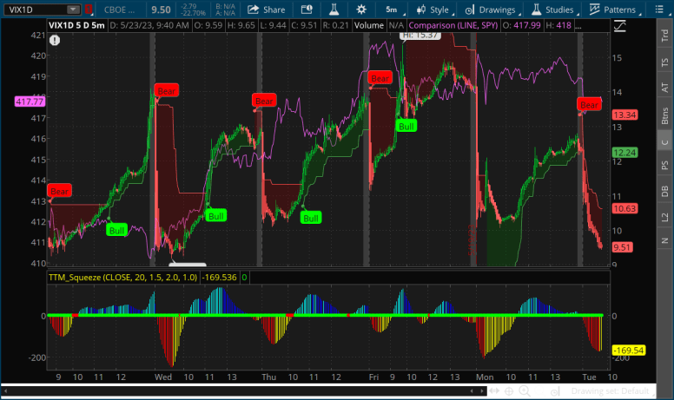The height and width of the screenshot is (400, 674).
Task: Open the TS side tab
Action: click(x=665, y=62)
